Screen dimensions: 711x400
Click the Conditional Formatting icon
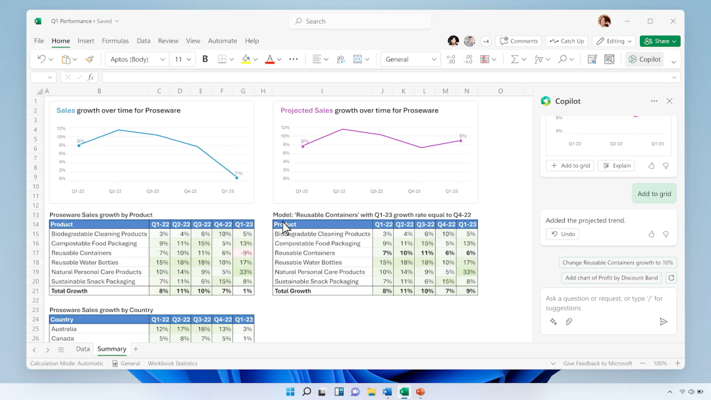(485, 59)
